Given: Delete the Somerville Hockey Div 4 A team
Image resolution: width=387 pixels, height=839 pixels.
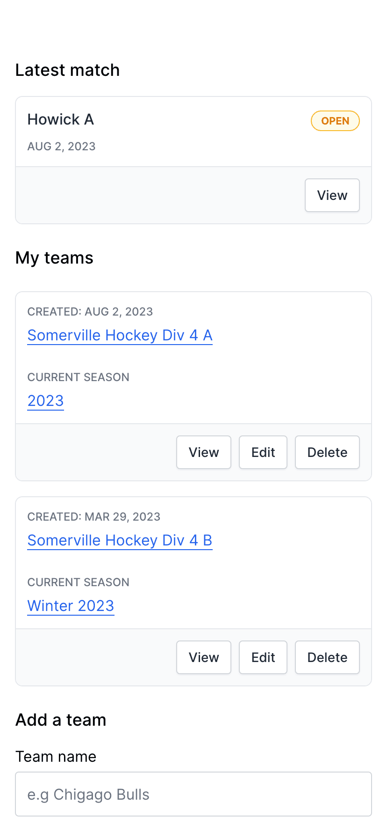Looking at the screenshot, I should click(327, 452).
